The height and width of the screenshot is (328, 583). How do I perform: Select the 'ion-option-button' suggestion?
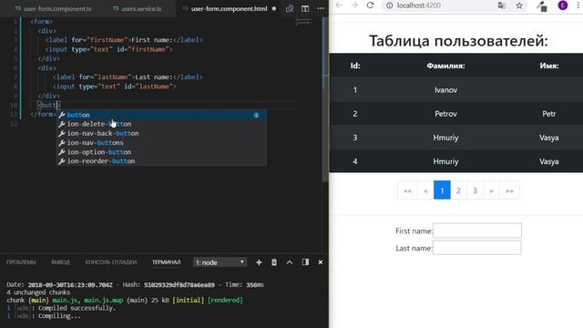click(161, 152)
